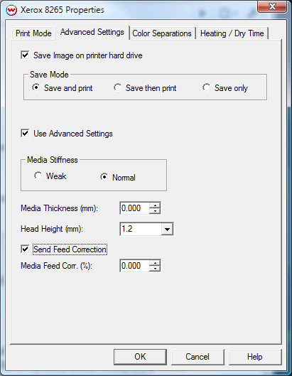Go to Heating / Dry Time tab
This screenshot has height=376, width=292.
(x=232, y=33)
